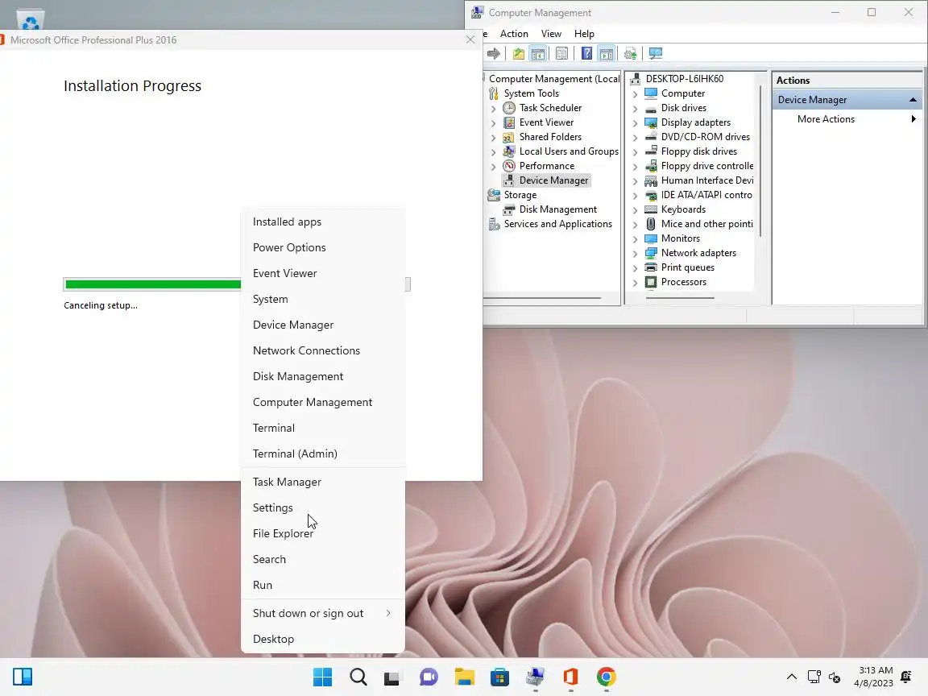The width and height of the screenshot is (928, 696).
Task: Expand Network adapters device category chevron
Action: point(635,253)
